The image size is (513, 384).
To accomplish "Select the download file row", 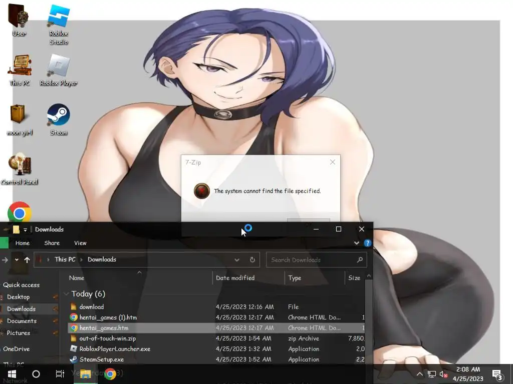I will point(216,306).
